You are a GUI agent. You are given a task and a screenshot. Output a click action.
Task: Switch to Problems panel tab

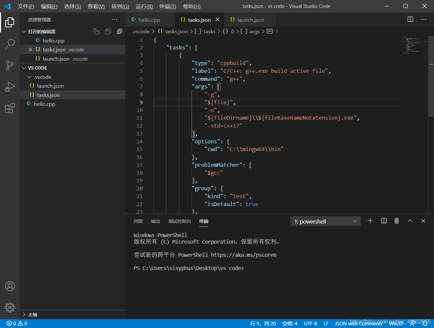(x=138, y=221)
